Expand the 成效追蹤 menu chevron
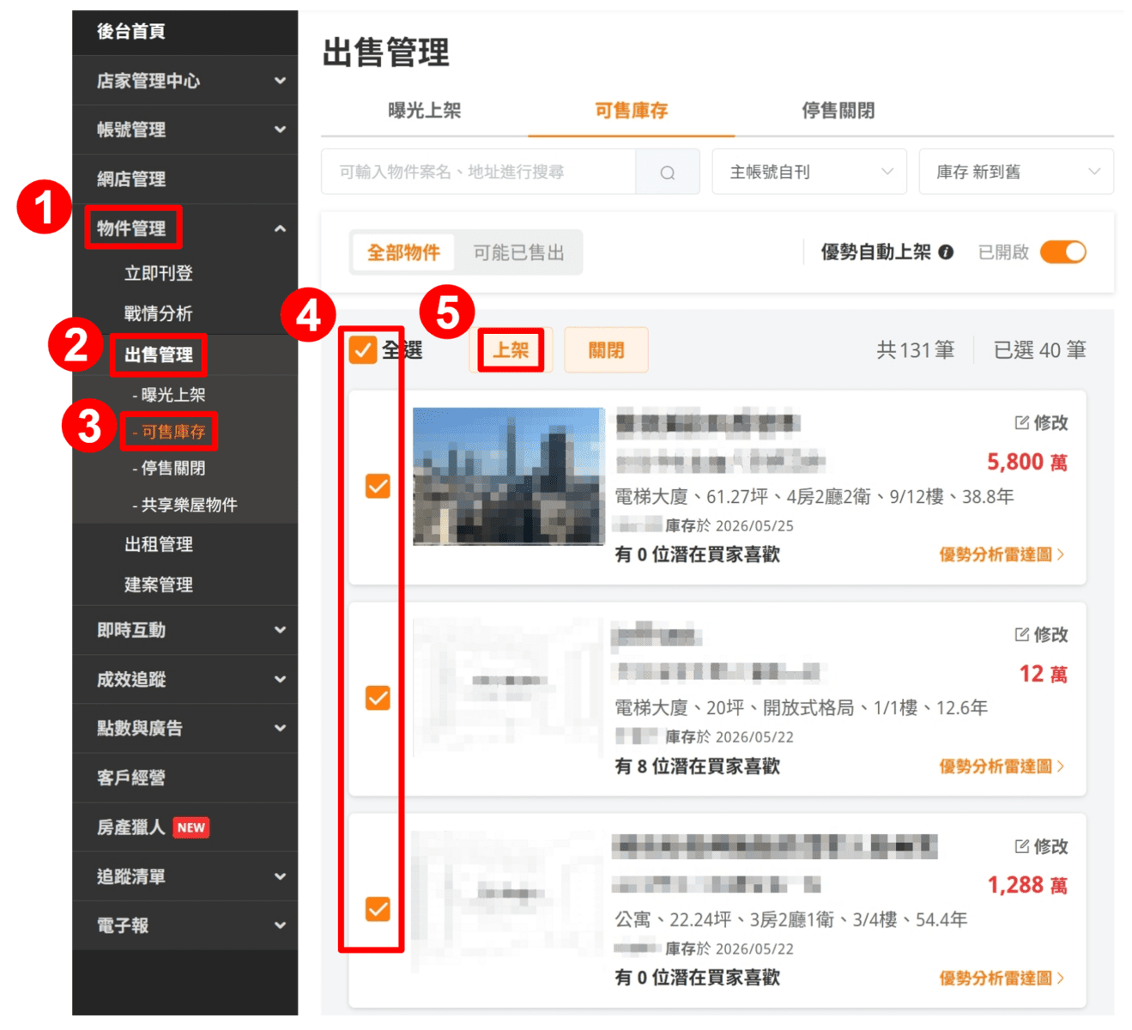 tap(280, 680)
